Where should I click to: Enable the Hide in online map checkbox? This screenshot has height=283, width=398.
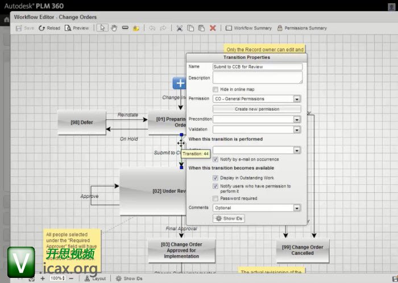(215, 89)
